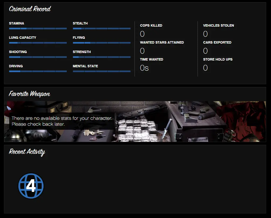This screenshot has height=218, width=271.
Task: Click the MENTAL STATE label
Action: tap(85, 66)
